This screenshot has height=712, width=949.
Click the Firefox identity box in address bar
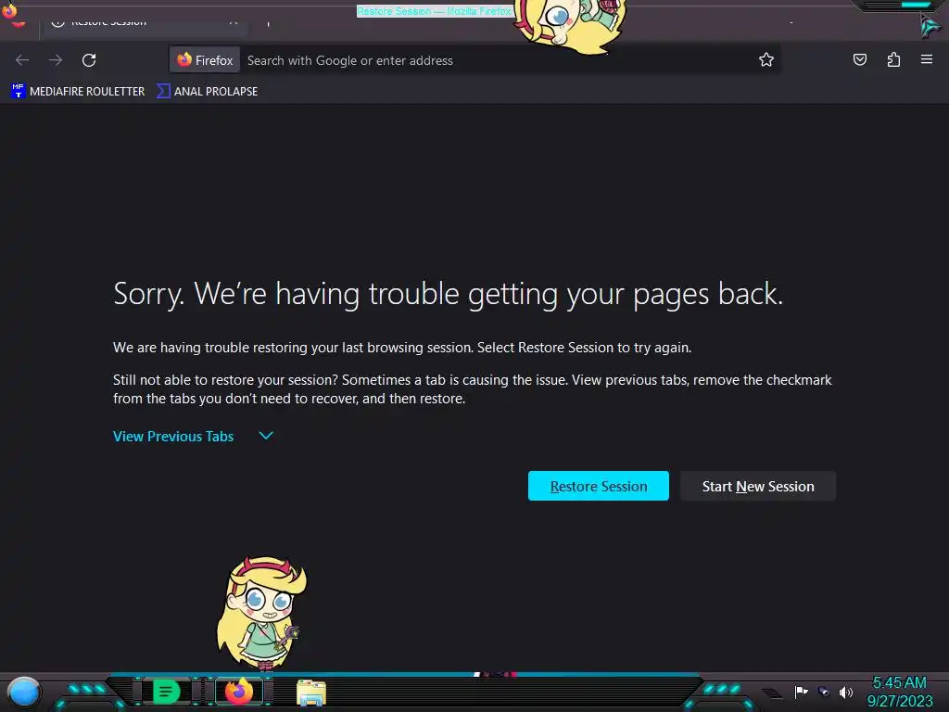[x=205, y=60]
